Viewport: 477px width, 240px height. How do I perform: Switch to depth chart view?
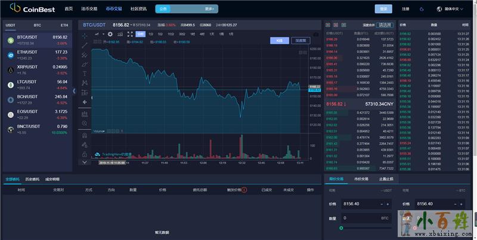click(301, 40)
